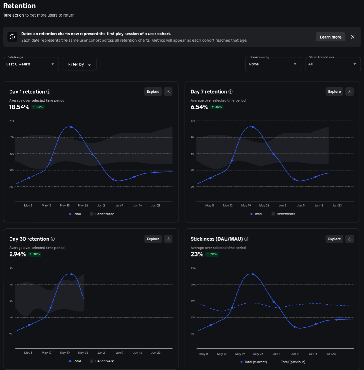Screen dimensions: 364x370
Task: Expand the Breakdown by dropdown
Action: point(273,64)
